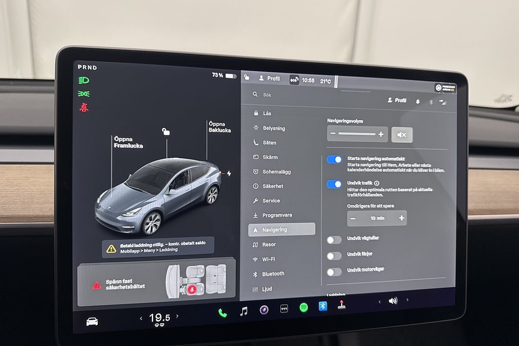Open the three-dots app launcher
519x346 pixels.
284,309
